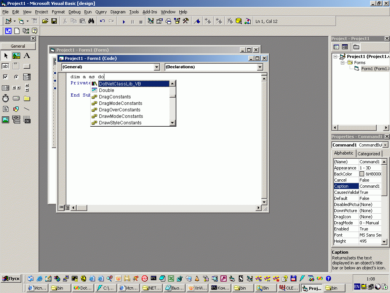Select the CommandButton tool in toolbox
This screenshot has width=390, height=293.
pos(27,66)
